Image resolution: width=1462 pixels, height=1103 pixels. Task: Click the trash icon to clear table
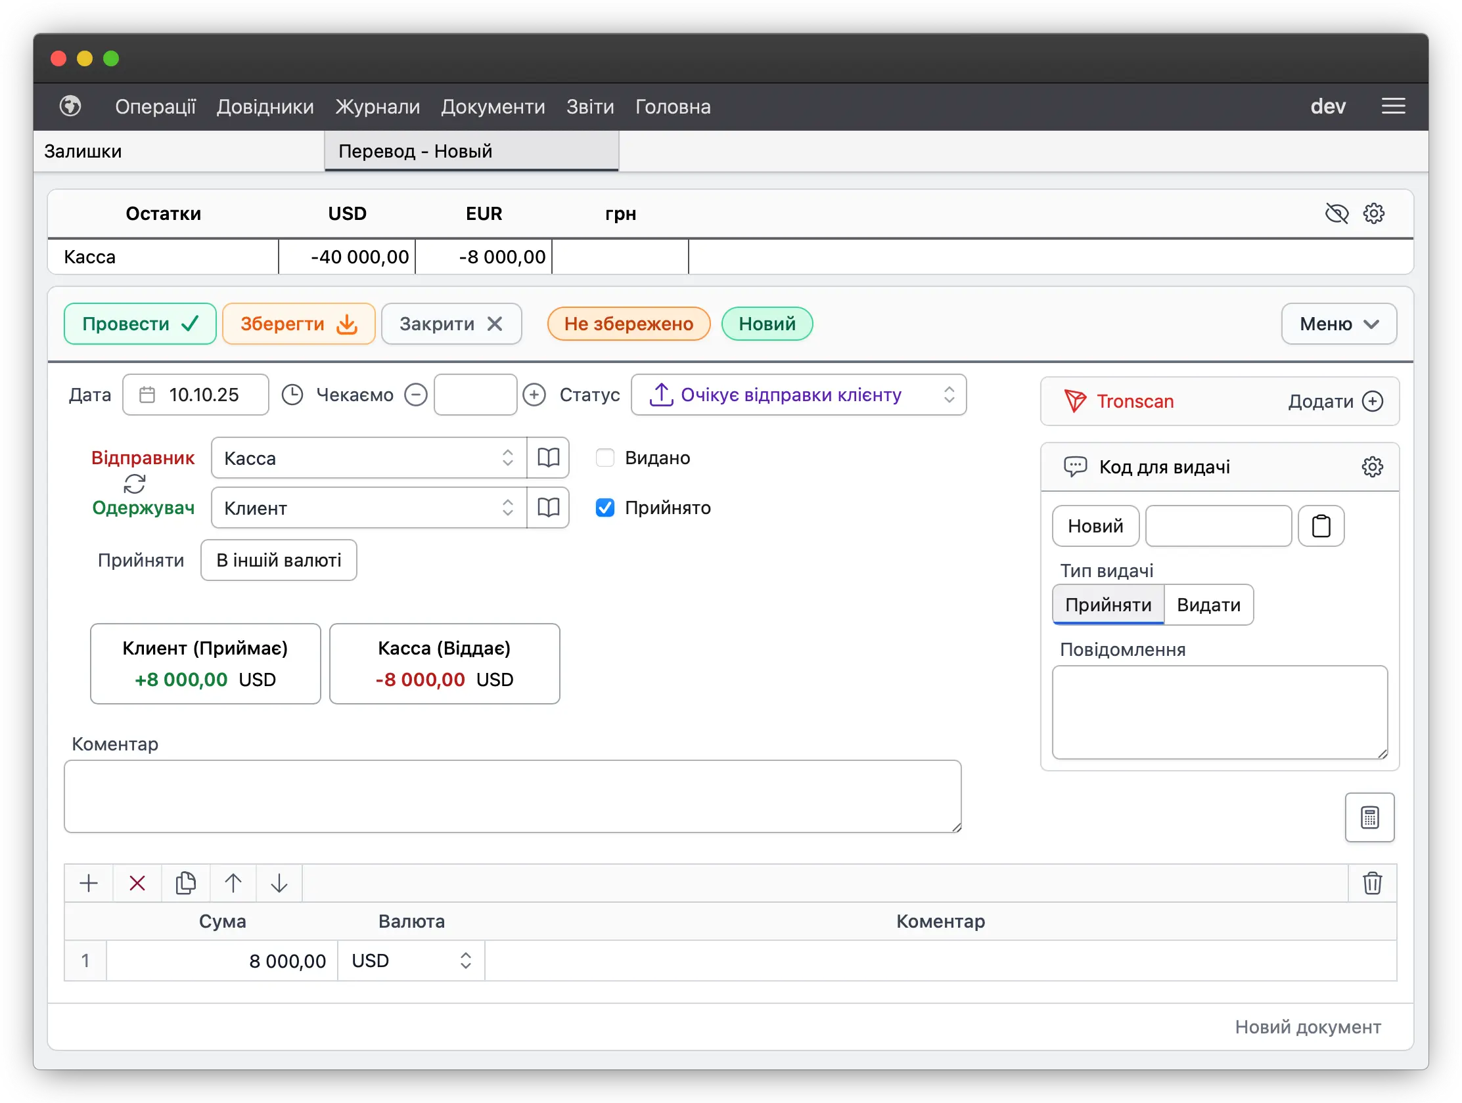pyautogui.click(x=1371, y=883)
